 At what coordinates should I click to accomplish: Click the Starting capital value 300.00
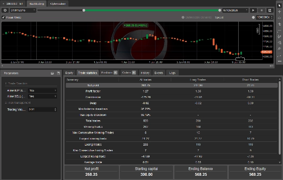[146, 174]
